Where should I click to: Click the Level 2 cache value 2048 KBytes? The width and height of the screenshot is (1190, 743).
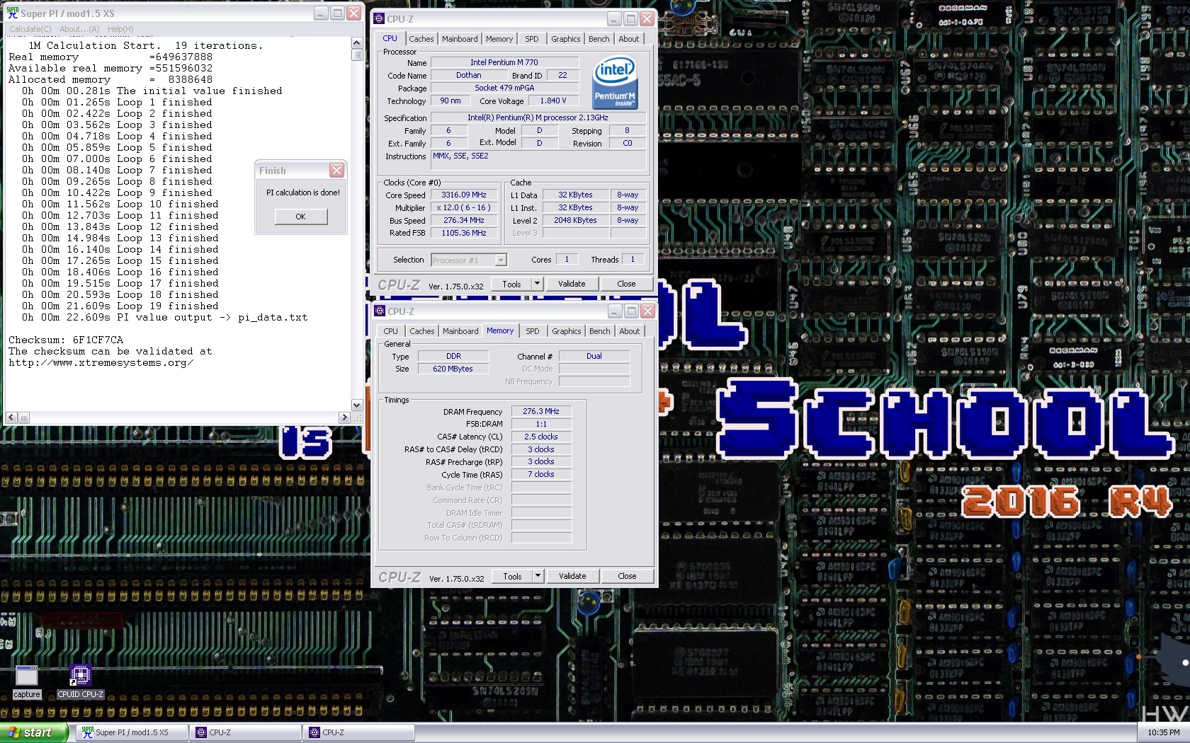click(575, 221)
